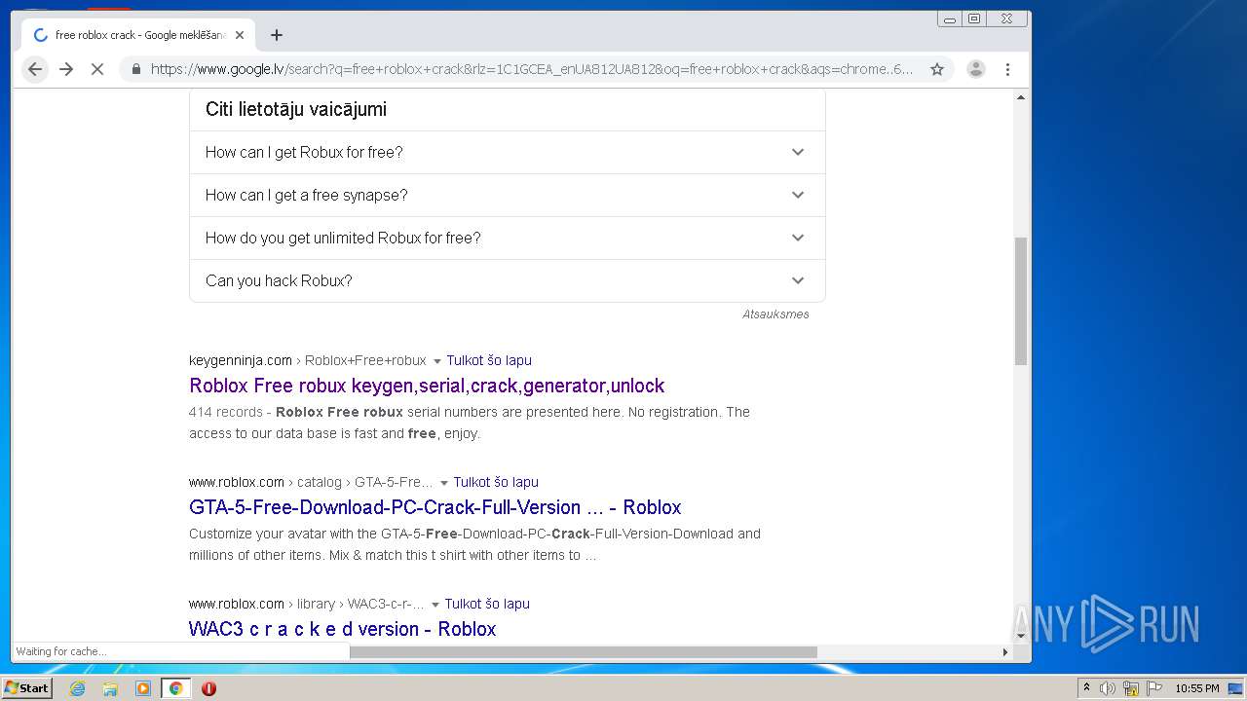This screenshot has width=1247, height=701.
Task: Open the Chrome profile avatar menu
Action: pyautogui.click(x=976, y=69)
